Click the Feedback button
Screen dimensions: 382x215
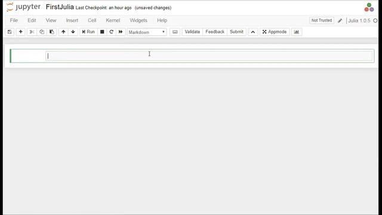pyautogui.click(x=215, y=32)
